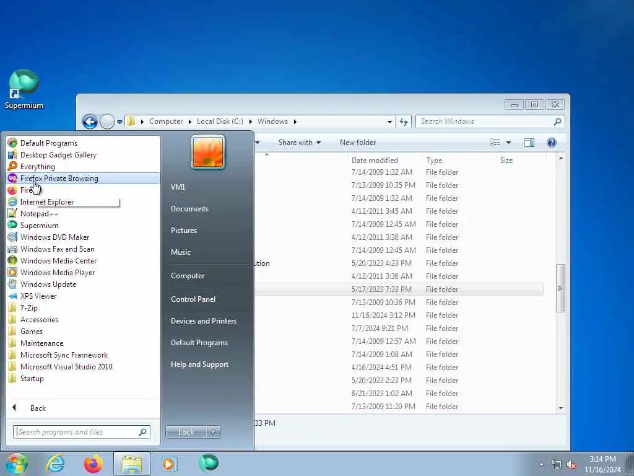Open Supermium desktop shortcut icon
Viewport: 634px width, 476px height.
tap(24, 89)
